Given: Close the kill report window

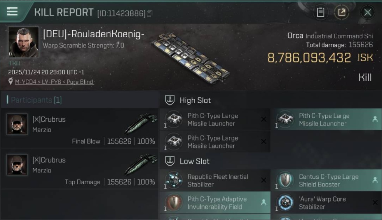Looking at the screenshot, I should (x=367, y=12).
